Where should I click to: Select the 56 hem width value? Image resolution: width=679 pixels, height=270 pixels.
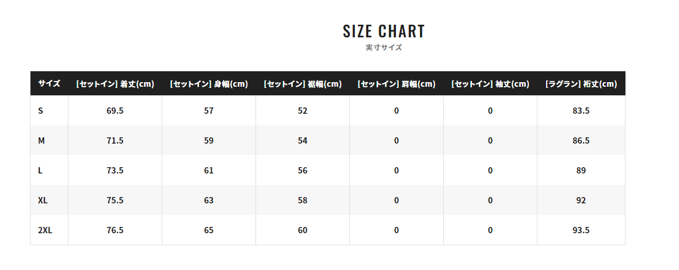[303, 171]
